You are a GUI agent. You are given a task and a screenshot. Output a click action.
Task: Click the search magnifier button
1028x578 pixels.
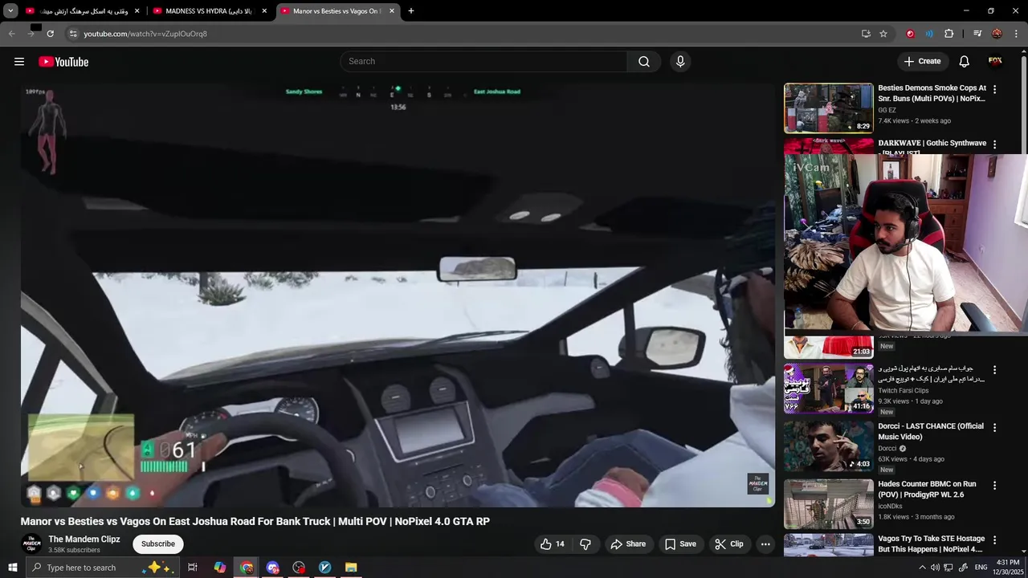coord(644,62)
